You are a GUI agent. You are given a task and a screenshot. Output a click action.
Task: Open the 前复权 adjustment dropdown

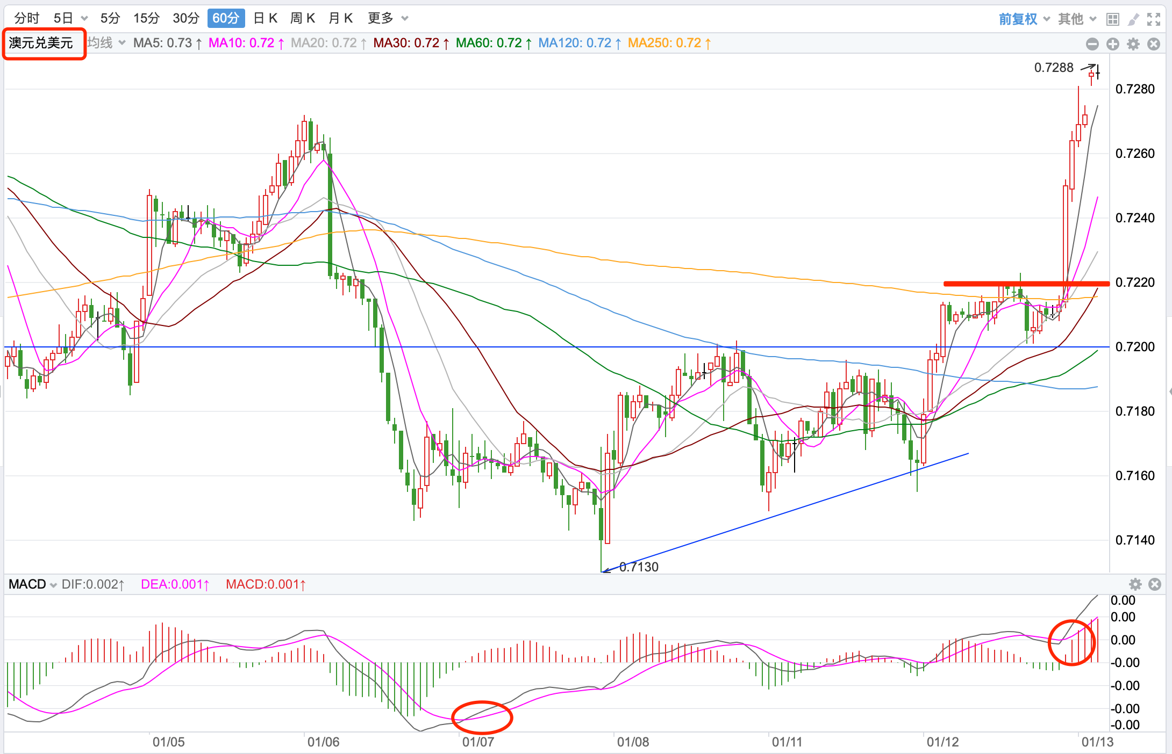tap(1024, 19)
